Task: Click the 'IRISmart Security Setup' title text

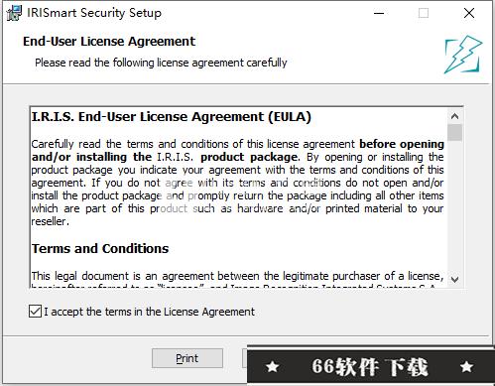Action: click(x=94, y=13)
